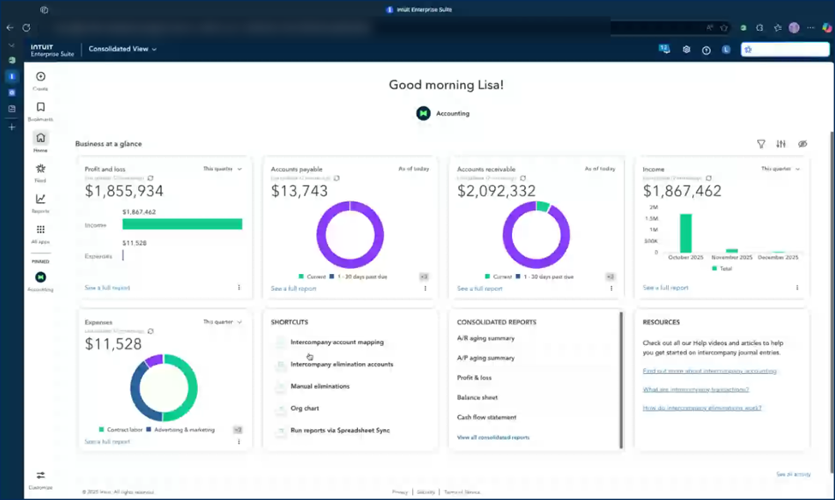
Task: Open the Create menu in the sidebar
Action: click(x=40, y=77)
